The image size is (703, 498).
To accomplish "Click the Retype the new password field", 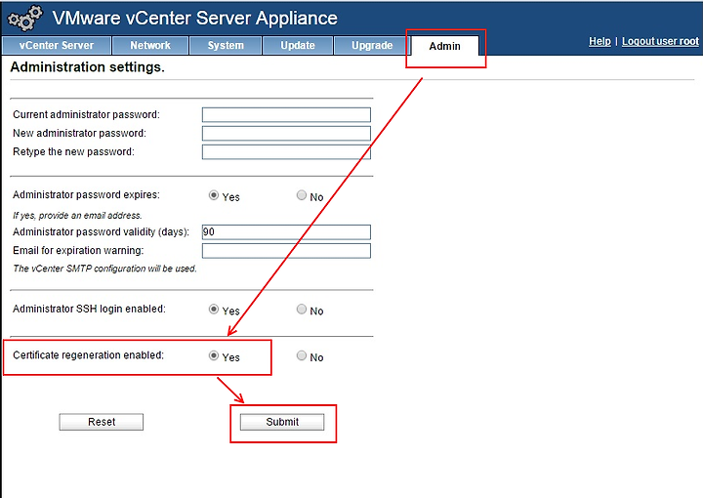I will point(286,152).
